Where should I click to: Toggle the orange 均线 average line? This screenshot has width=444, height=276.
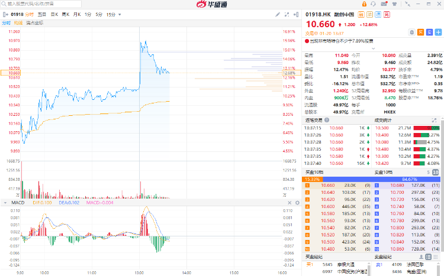(18, 23)
